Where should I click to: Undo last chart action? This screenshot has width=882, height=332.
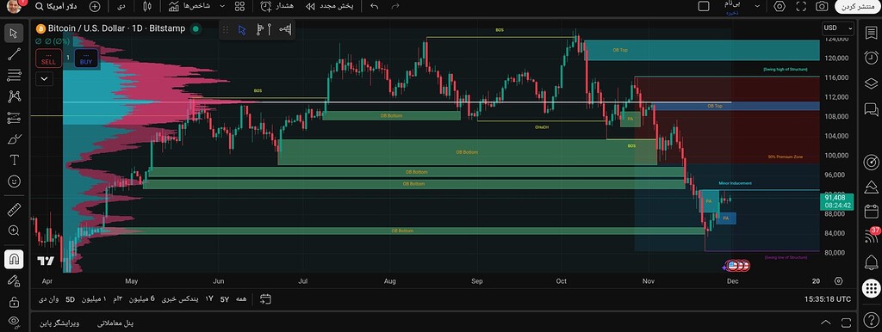point(375,6)
